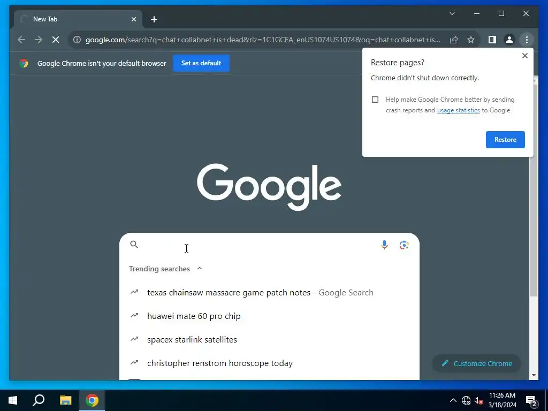Search by voice microphone icon
The width and height of the screenshot is (548, 411).
[384, 245]
